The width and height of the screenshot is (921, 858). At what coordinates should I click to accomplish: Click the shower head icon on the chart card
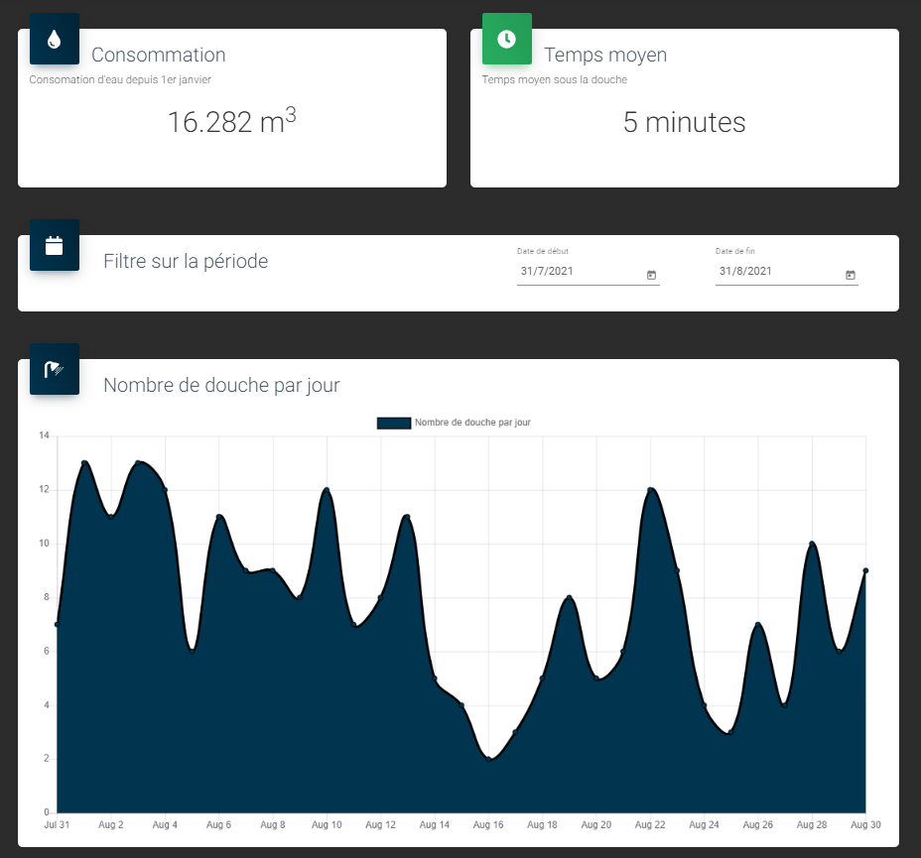click(x=54, y=368)
